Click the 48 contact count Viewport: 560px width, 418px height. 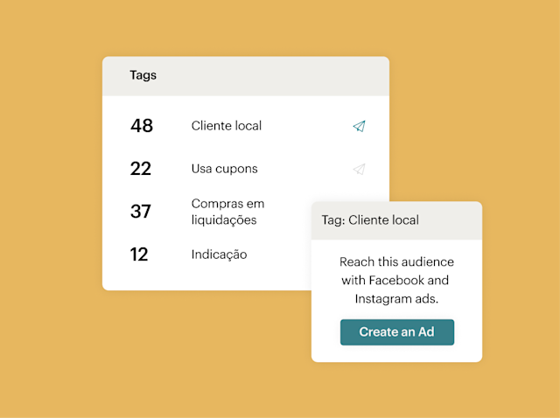click(x=142, y=126)
